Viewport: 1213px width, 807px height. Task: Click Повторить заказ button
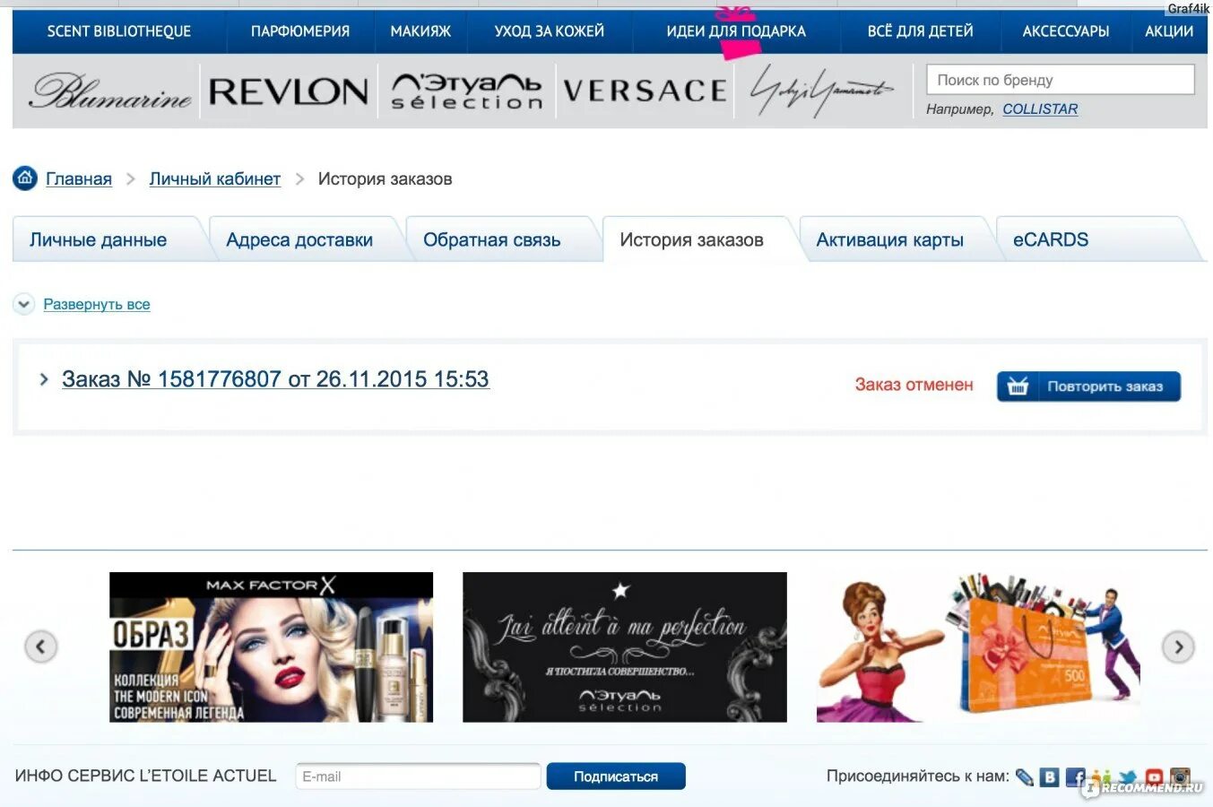1088,386
